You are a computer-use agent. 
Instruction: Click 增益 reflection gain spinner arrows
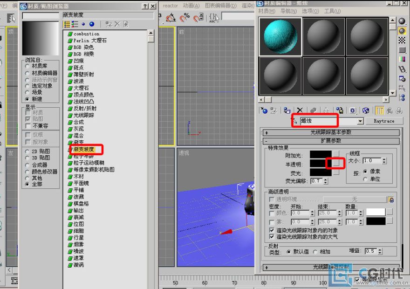click(380, 251)
